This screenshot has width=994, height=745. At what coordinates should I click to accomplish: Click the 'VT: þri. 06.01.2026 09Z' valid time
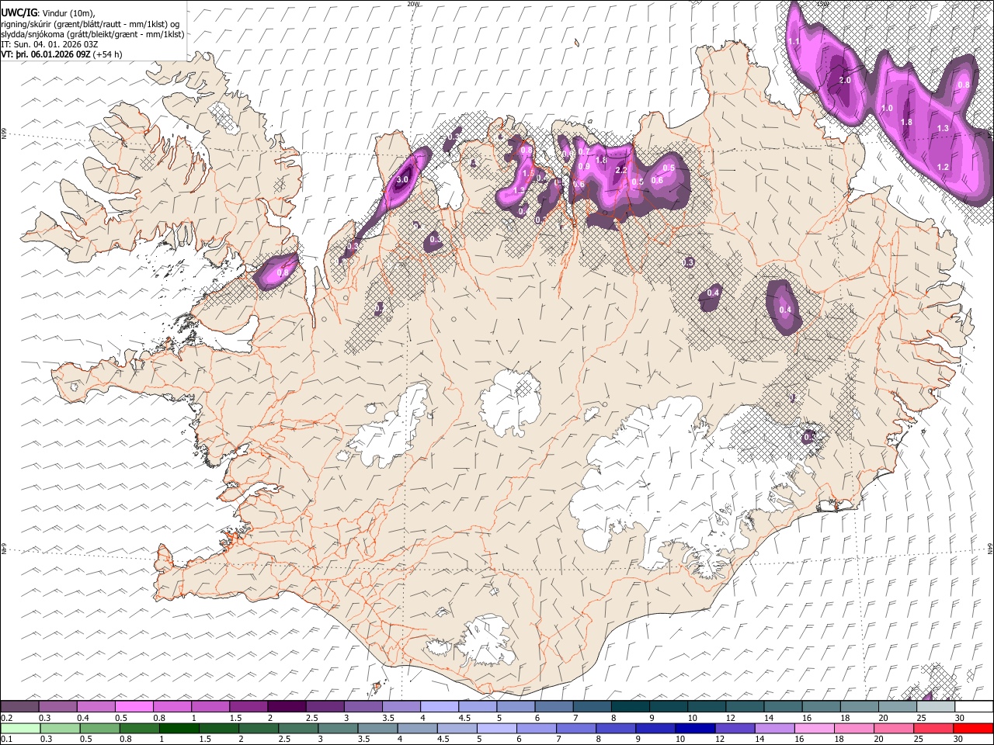(46, 55)
